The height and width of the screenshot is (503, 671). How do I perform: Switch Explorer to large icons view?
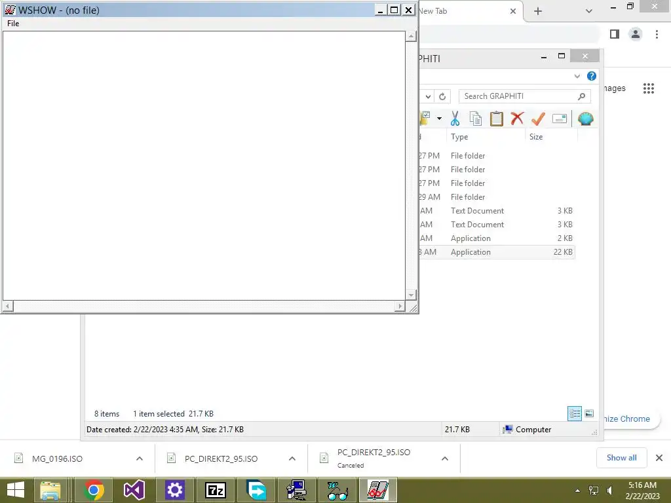(x=589, y=413)
